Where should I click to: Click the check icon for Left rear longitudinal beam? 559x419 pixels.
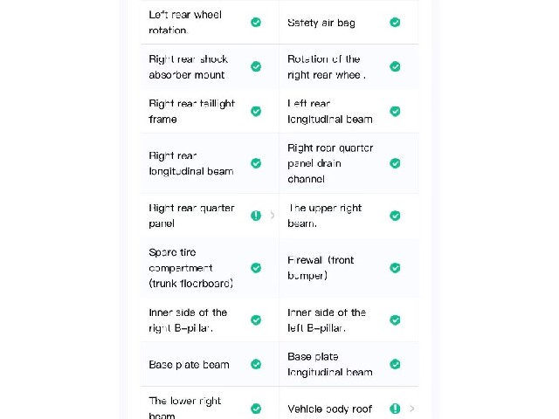point(395,111)
